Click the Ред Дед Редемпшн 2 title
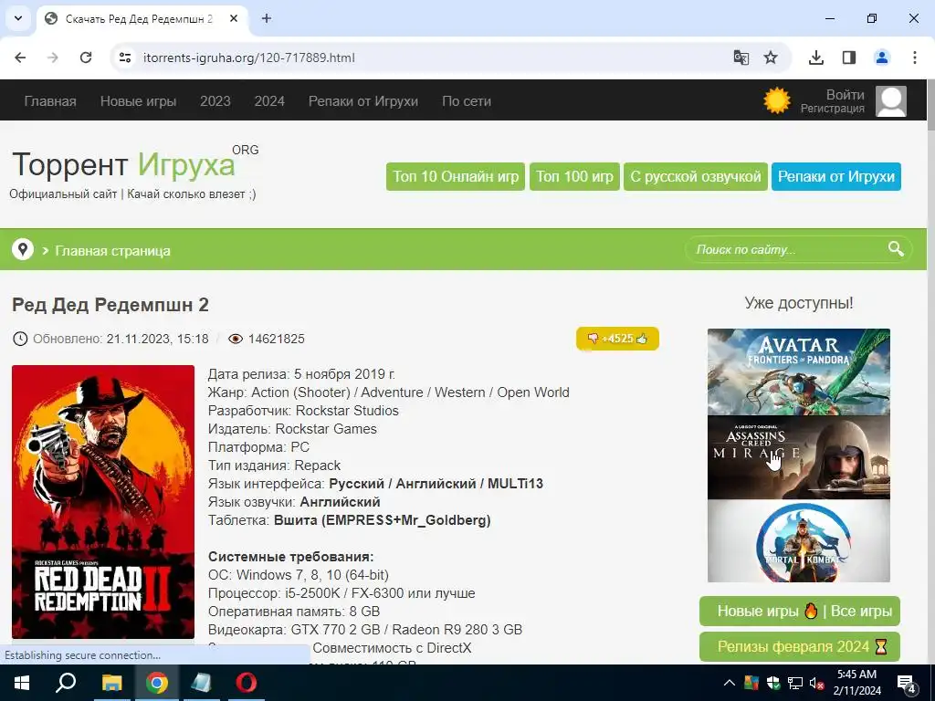Image resolution: width=935 pixels, height=701 pixels. coord(110,305)
